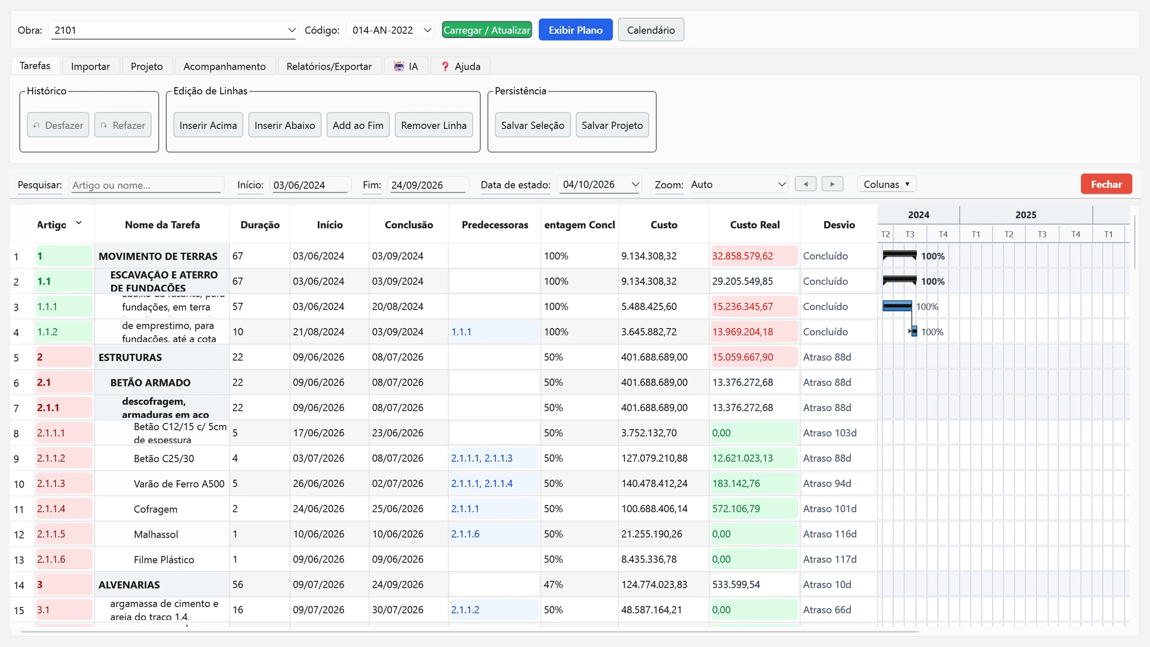Viewport: 1150px width, 647px height.
Task: Open the Acompanhamento tab
Action: (225, 66)
